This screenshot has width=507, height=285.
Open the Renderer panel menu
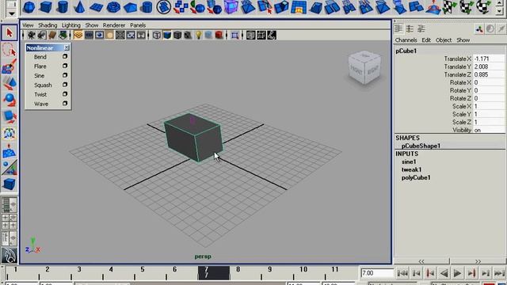tap(114, 25)
